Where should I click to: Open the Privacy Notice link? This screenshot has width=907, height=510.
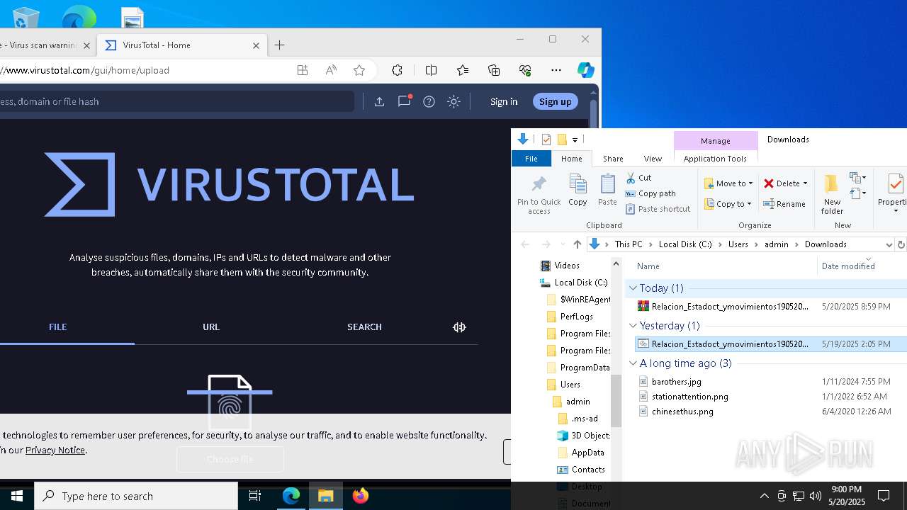[55, 450]
